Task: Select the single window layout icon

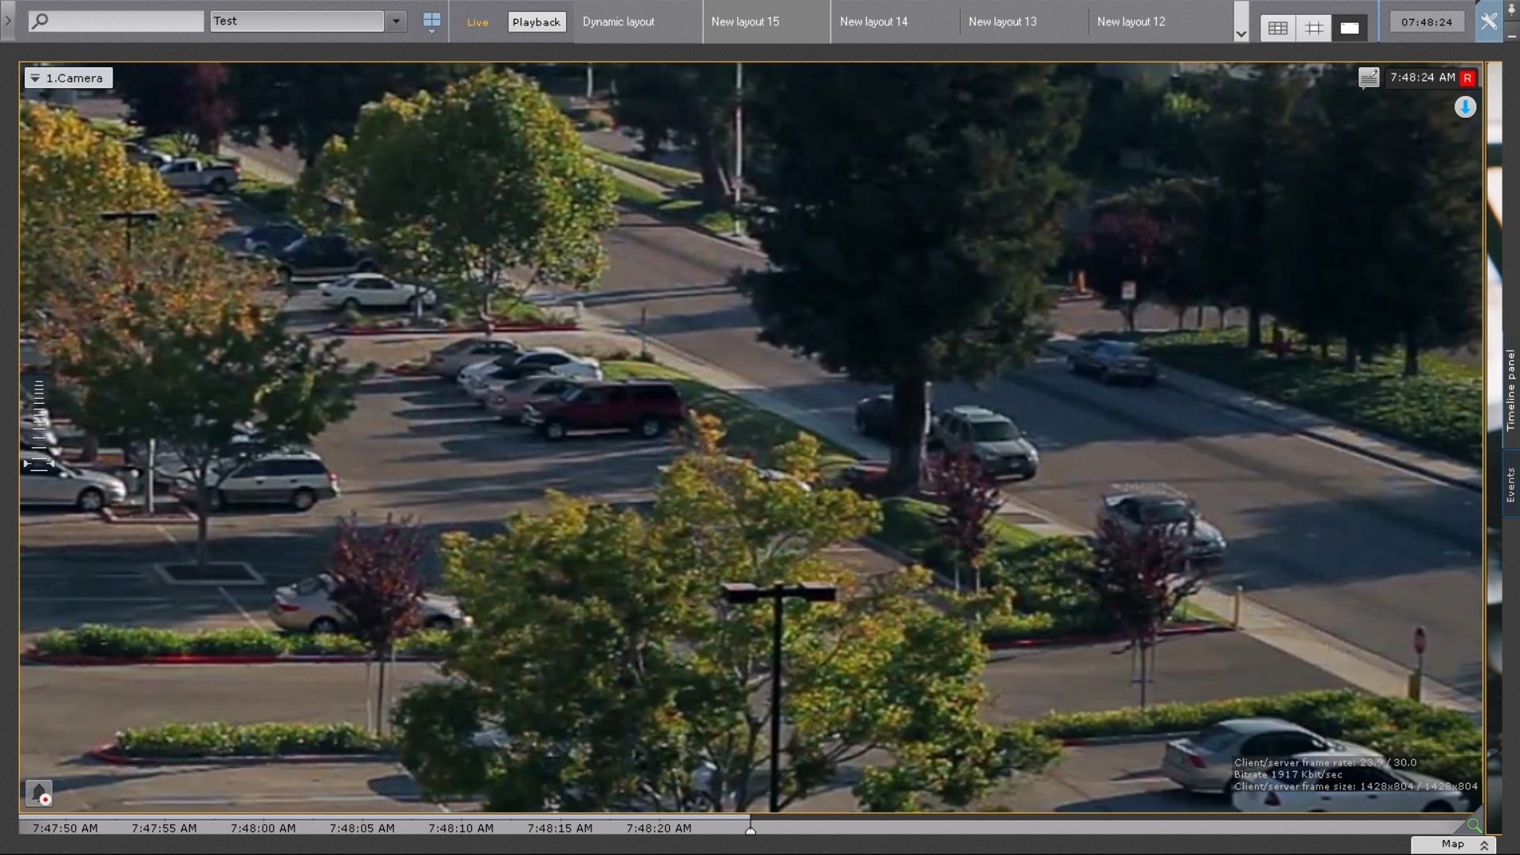Action: [1350, 28]
